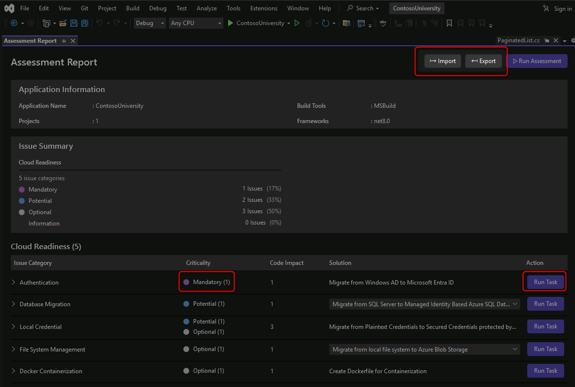This screenshot has width=575, height=387.
Task: Expand the Docker Containerization row
Action: click(x=13, y=371)
